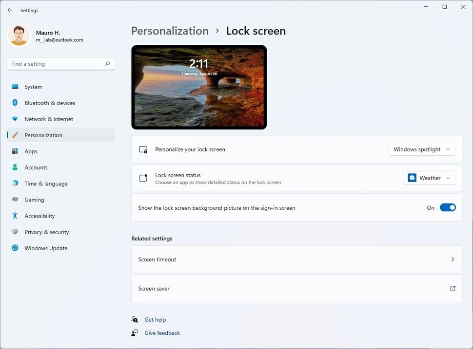Expand the Weather lock screen status dropdown

click(x=430, y=178)
